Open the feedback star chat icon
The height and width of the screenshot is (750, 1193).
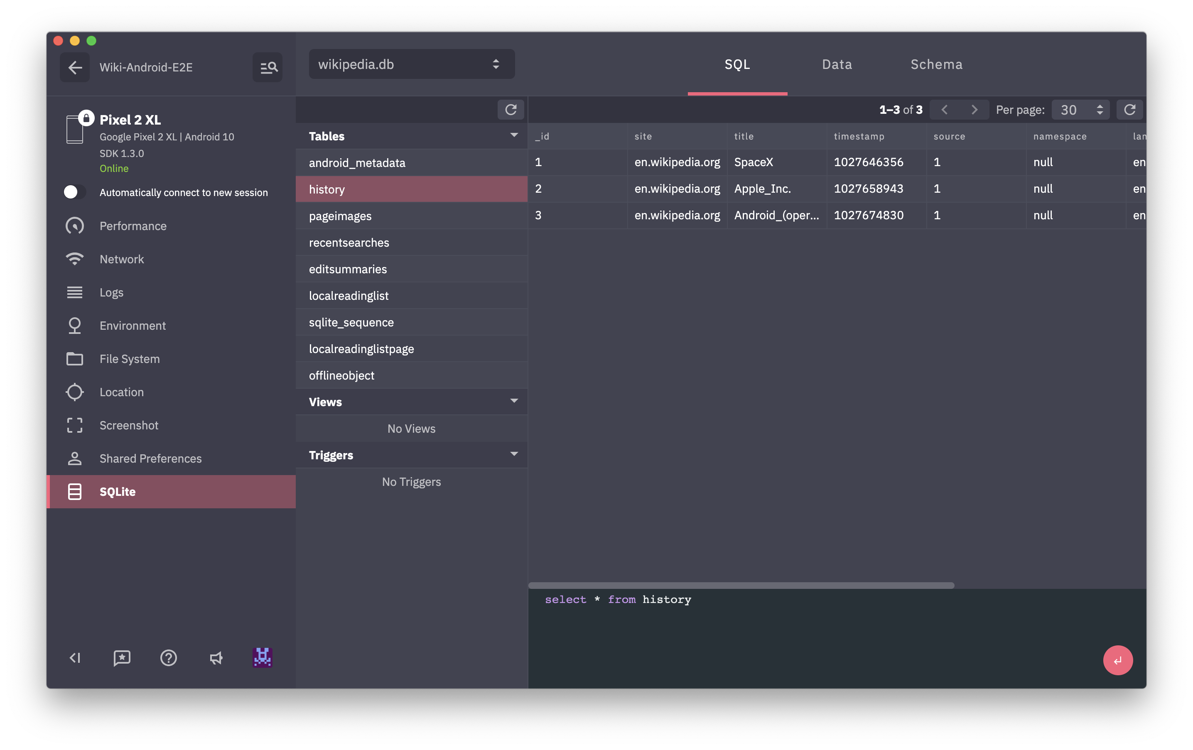tap(122, 658)
